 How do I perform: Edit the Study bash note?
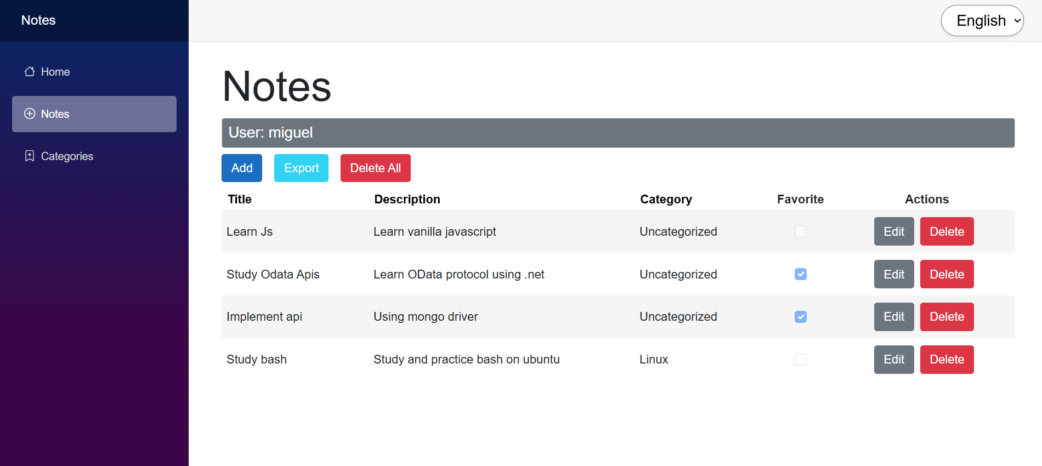click(893, 360)
